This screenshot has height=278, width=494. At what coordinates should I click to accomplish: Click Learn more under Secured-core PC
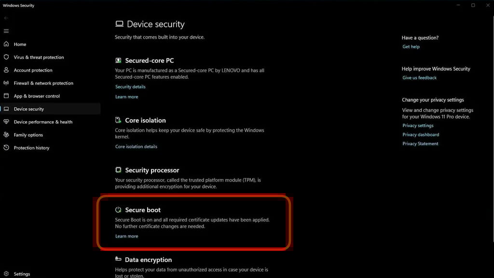126,97
